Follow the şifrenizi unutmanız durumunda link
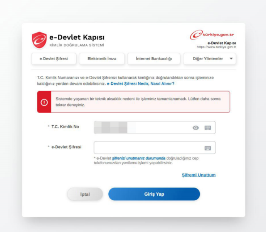Image resolution: width=266 pixels, height=232 pixels. click(139, 158)
